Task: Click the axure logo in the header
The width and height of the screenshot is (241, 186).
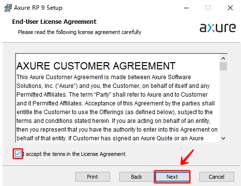Action: tap(218, 28)
